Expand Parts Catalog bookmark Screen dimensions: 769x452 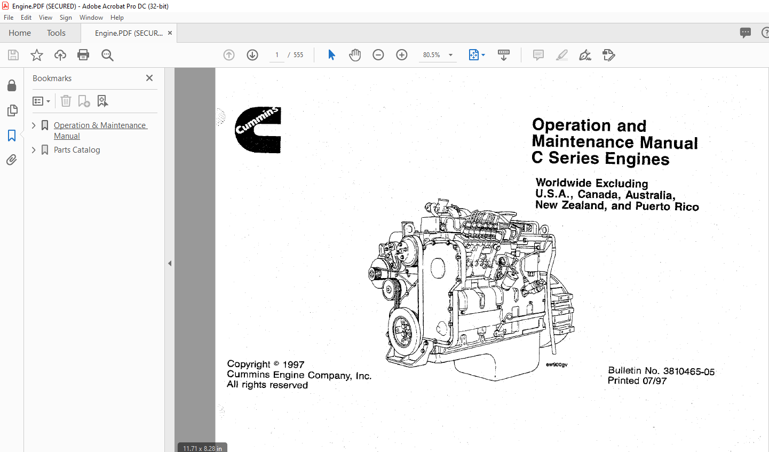pyautogui.click(x=34, y=150)
